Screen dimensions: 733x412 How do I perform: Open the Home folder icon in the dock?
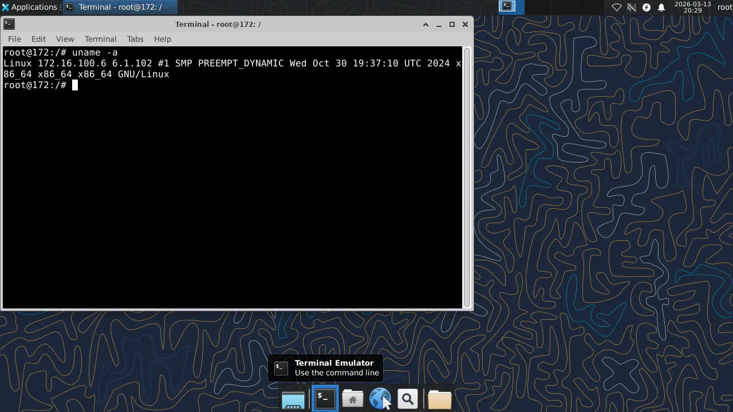(x=352, y=398)
